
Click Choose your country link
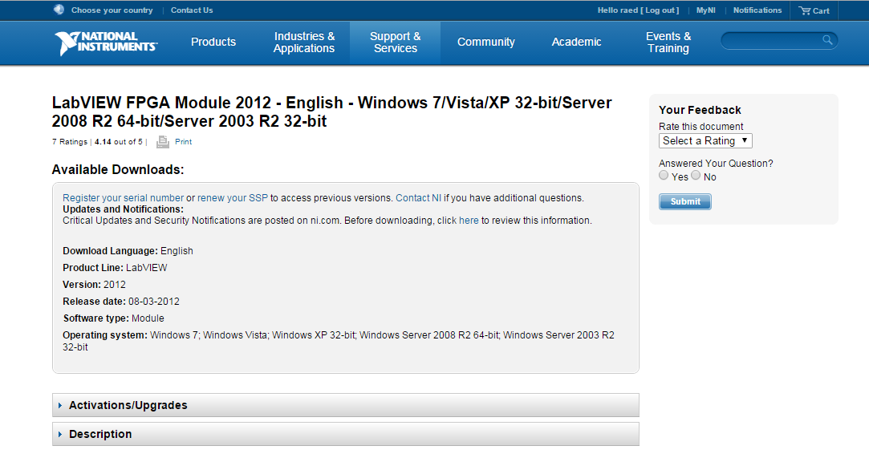pos(112,10)
